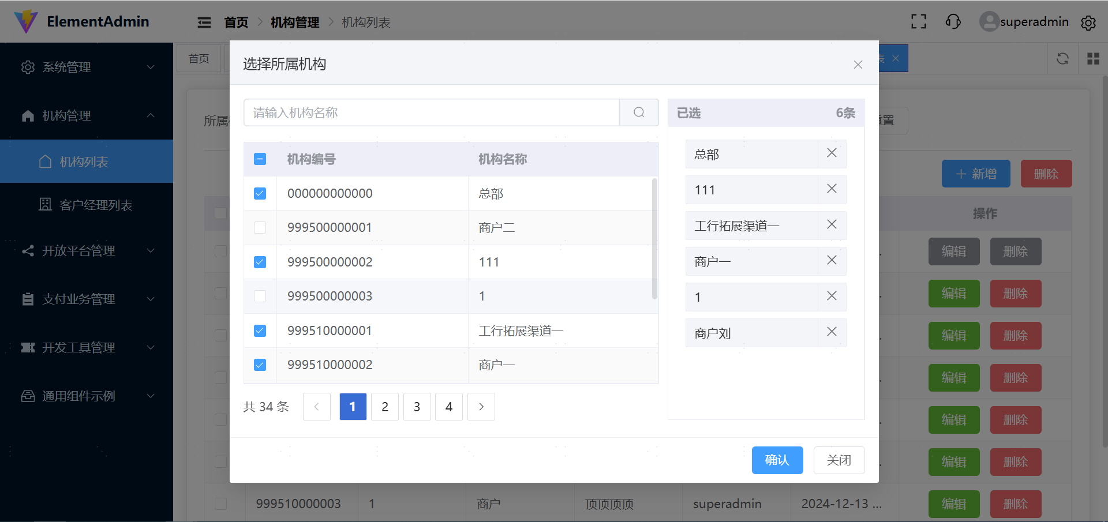This screenshot has height=522, width=1108.
Task: Open the settings gear in header
Action: click(1088, 22)
